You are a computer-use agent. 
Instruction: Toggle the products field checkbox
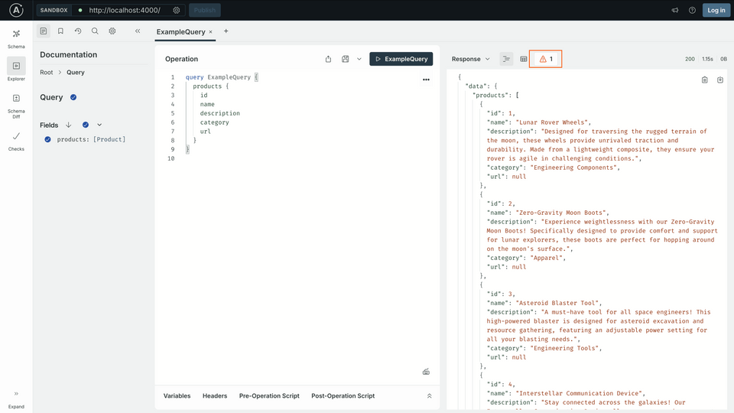coord(48,139)
